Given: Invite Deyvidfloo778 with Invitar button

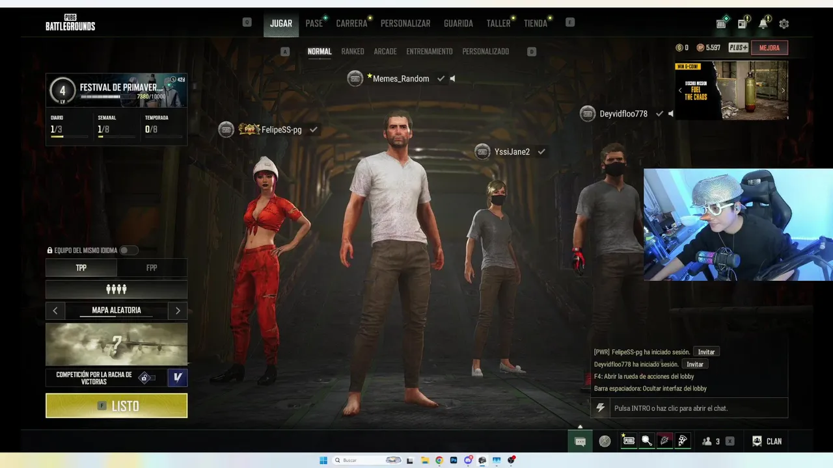Looking at the screenshot, I should click(x=695, y=364).
